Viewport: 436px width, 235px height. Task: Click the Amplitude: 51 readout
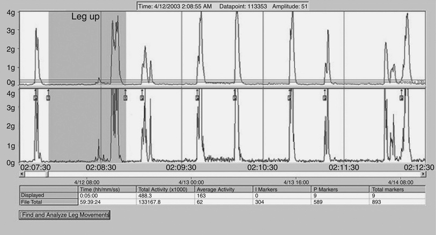click(x=290, y=6)
